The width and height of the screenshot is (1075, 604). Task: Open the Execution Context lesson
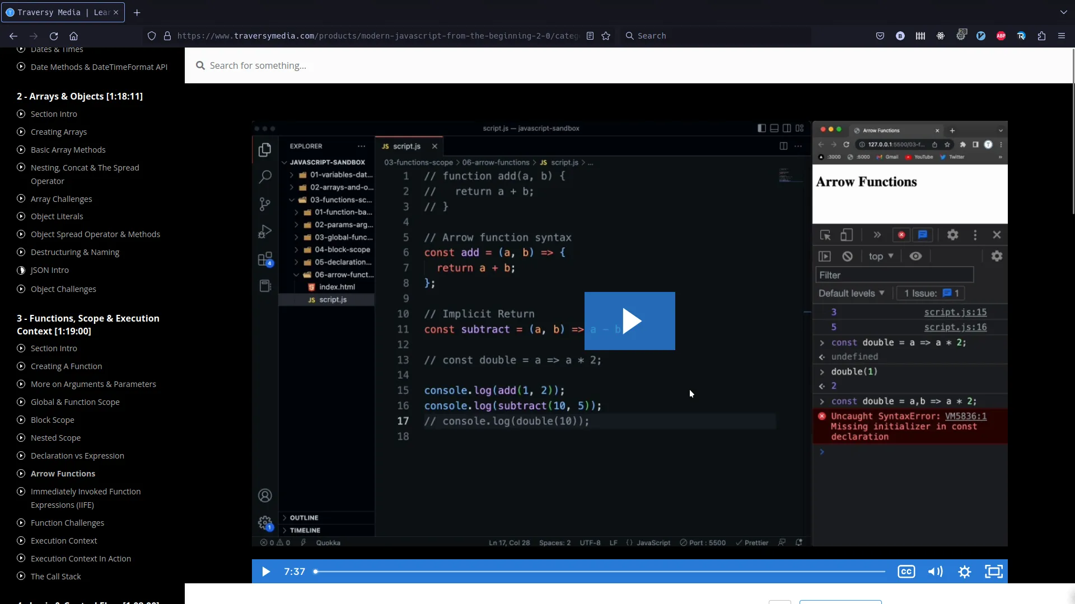[x=64, y=541]
